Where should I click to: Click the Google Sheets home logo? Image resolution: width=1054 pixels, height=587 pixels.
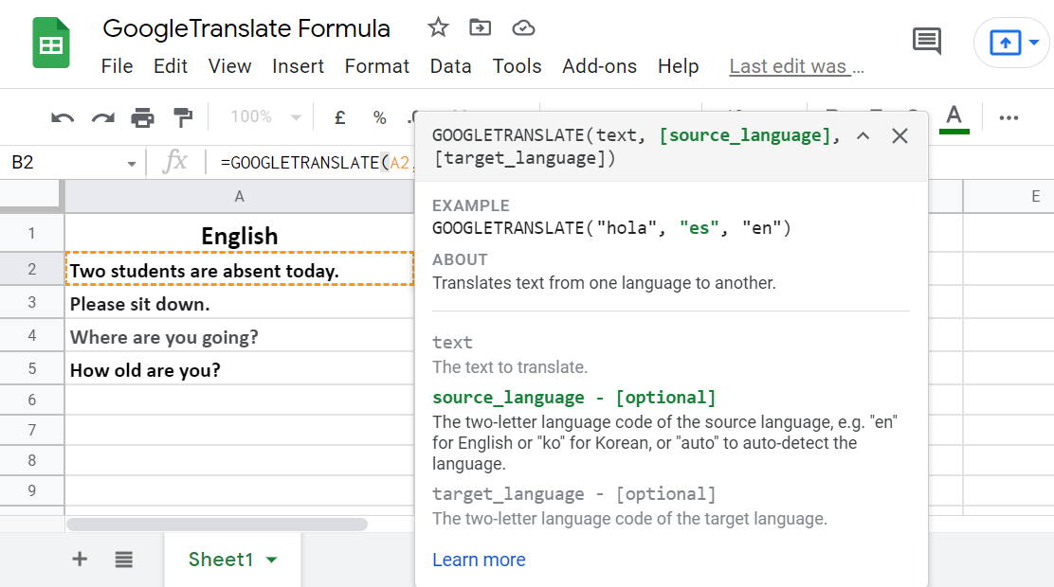pos(51,44)
